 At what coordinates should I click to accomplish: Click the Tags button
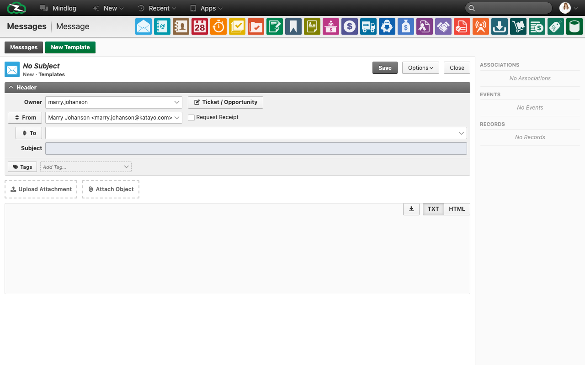[22, 167]
